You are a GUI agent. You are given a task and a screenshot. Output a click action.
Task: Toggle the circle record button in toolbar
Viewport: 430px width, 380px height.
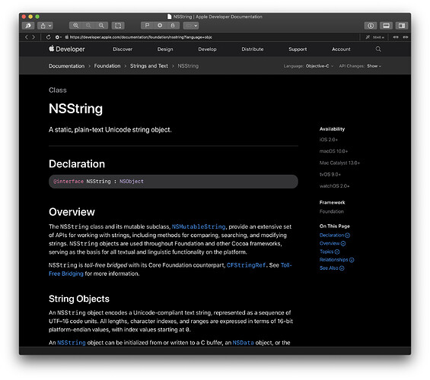[x=160, y=26]
